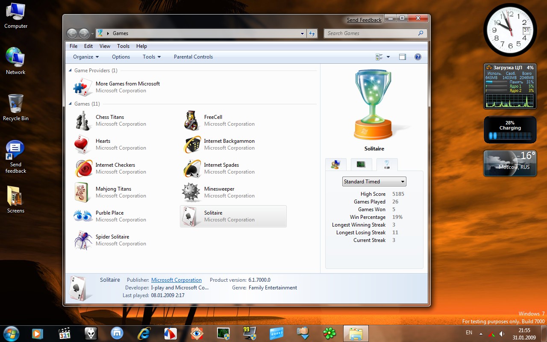Open Network desktop icon
Image resolution: width=547 pixels, height=342 pixels.
16,61
